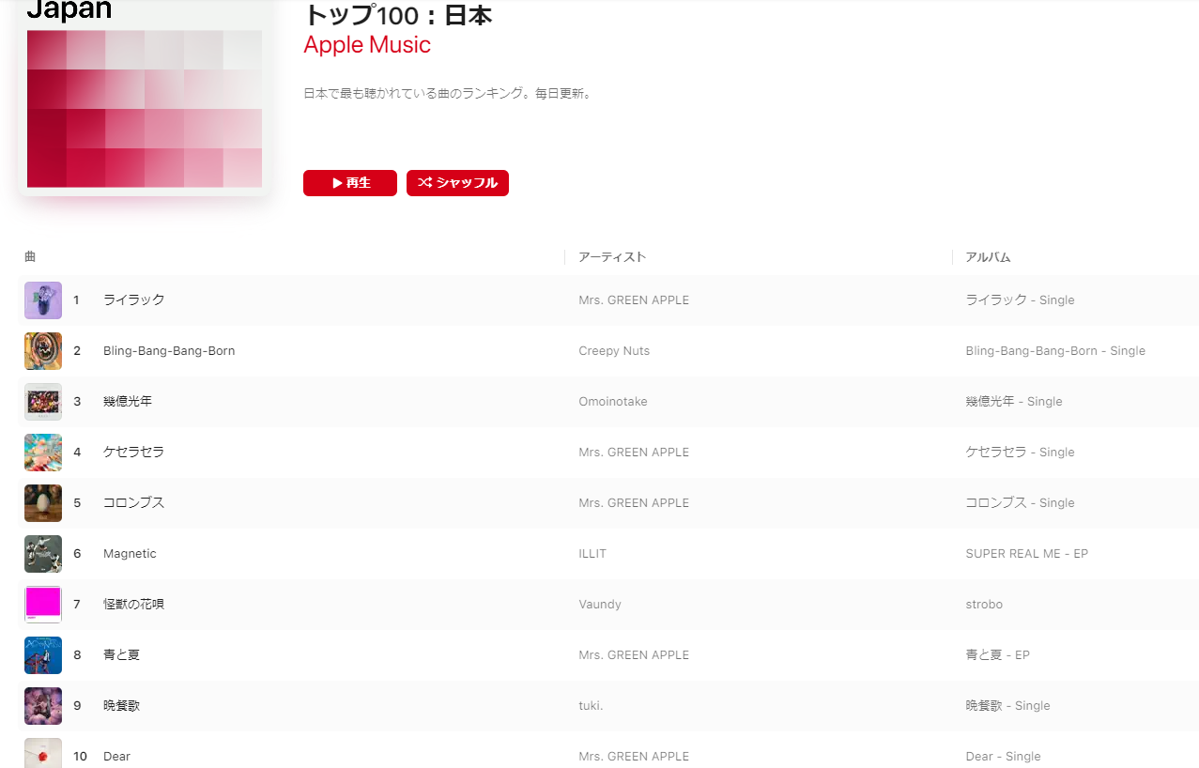Viewport: 1199px width, 768px height.
Task: Select the ケセラセラ album artwork thumbnail
Action: click(x=43, y=453)
